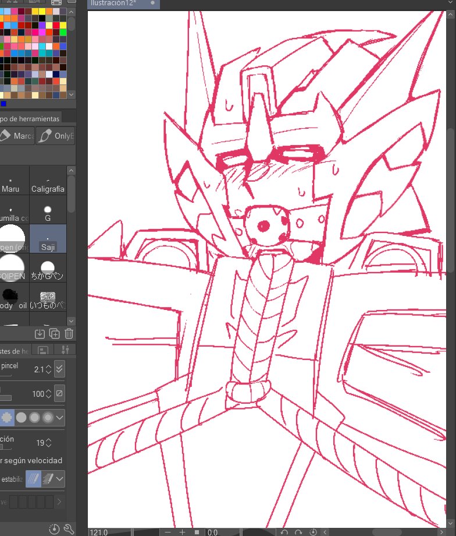Open the grupo de herramientas tab
The height and width of the screenshot is (536, 456).
pos(30,119)
